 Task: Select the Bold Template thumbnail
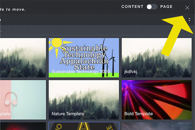click(x=157, y=100)
